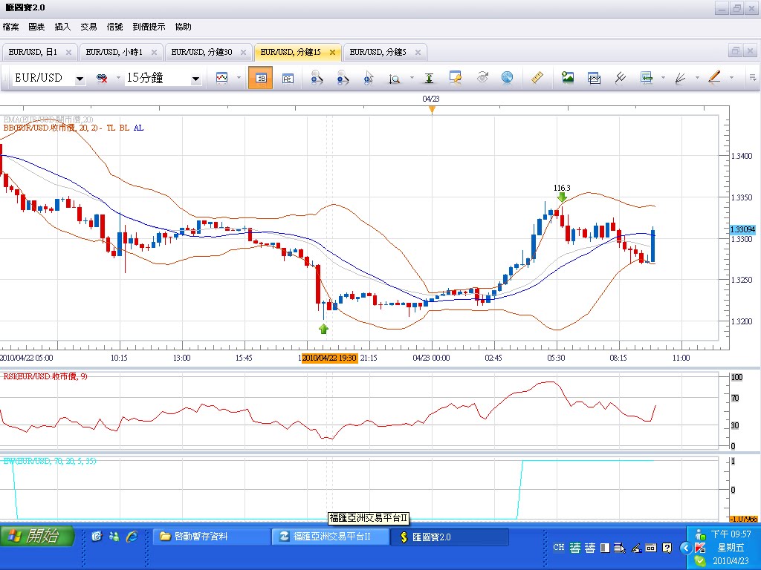Image resolution: width=761 pixels, height=570 pixels.
Task: Click the zoom out magnifier icon
Action: [343, 77]
